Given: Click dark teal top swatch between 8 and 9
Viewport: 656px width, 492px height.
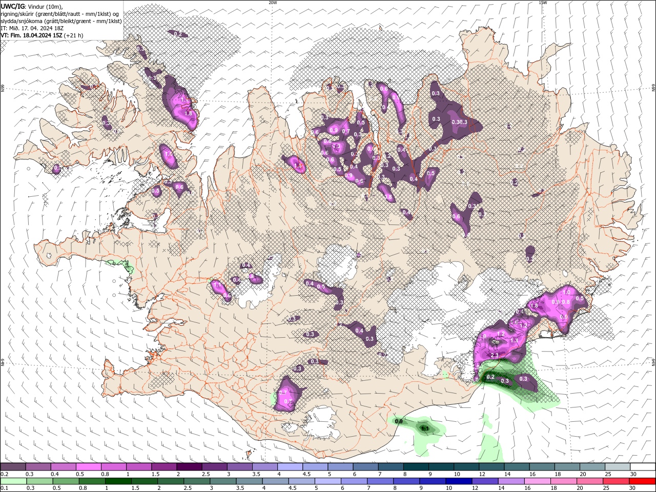Looking at the screenshot, I should pyautogui.click(x=416, y=467).
